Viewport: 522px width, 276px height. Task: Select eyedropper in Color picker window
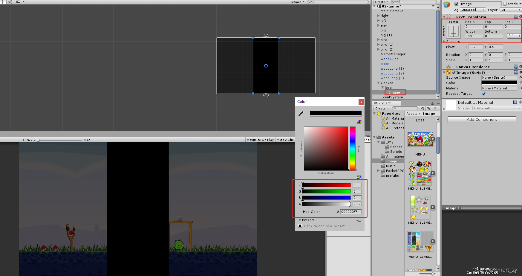point(301,113)
